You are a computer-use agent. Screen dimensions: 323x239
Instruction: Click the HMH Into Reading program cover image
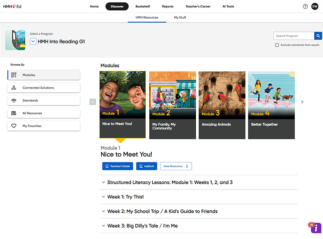click(x=15, y=40)
